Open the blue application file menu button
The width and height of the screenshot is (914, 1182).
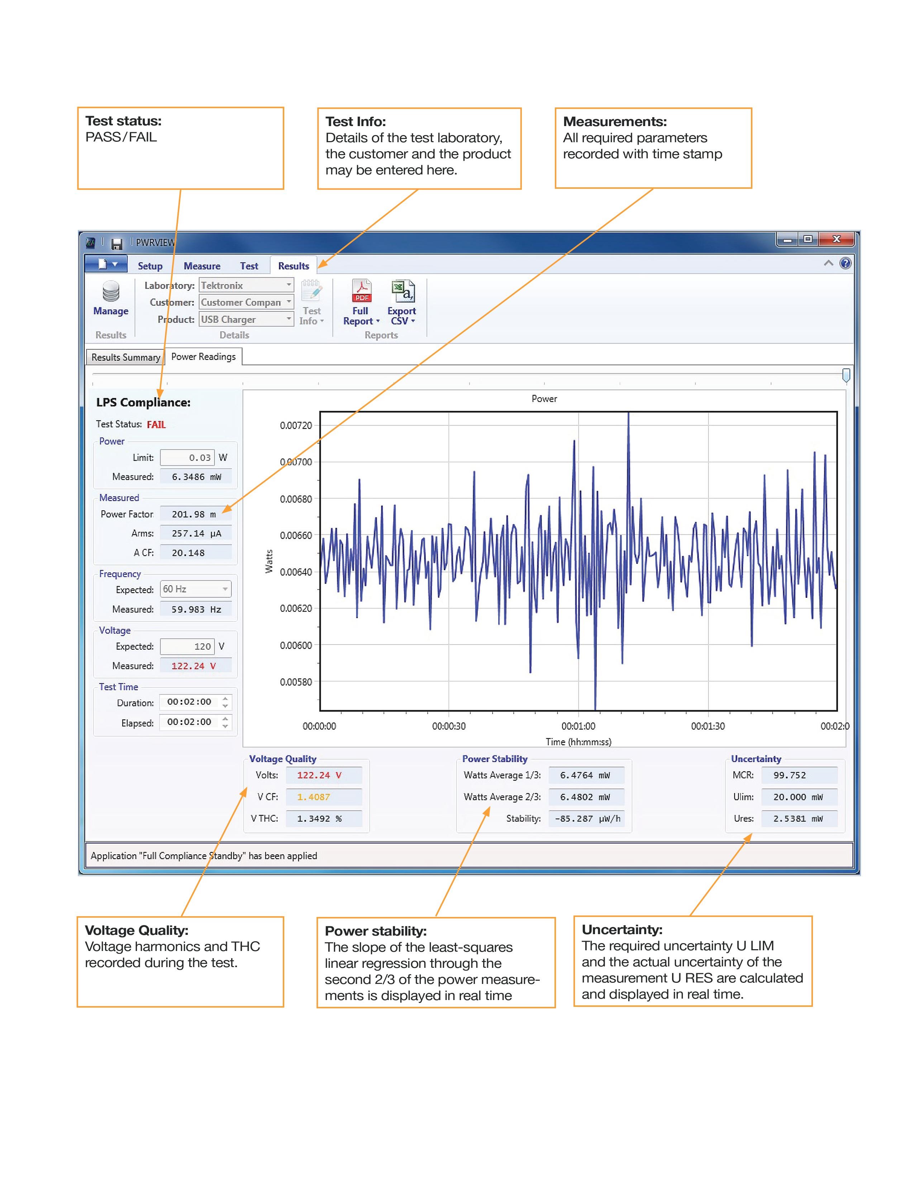106,264
